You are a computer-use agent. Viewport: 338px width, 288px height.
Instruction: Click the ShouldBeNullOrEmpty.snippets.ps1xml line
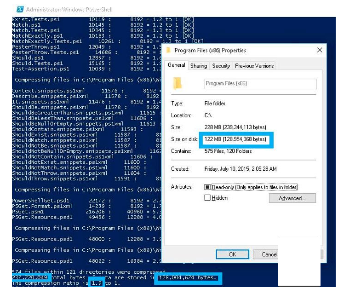pos(86,124)
